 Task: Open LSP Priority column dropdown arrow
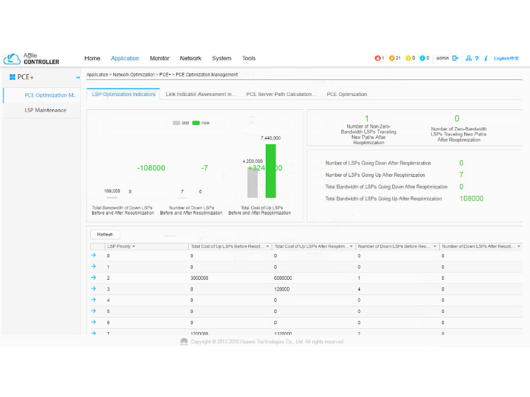click(134, 246)
